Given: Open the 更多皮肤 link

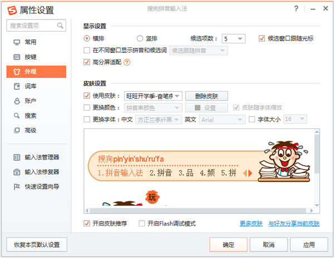Looking at the screenshot, I should (x=251, y=224).
